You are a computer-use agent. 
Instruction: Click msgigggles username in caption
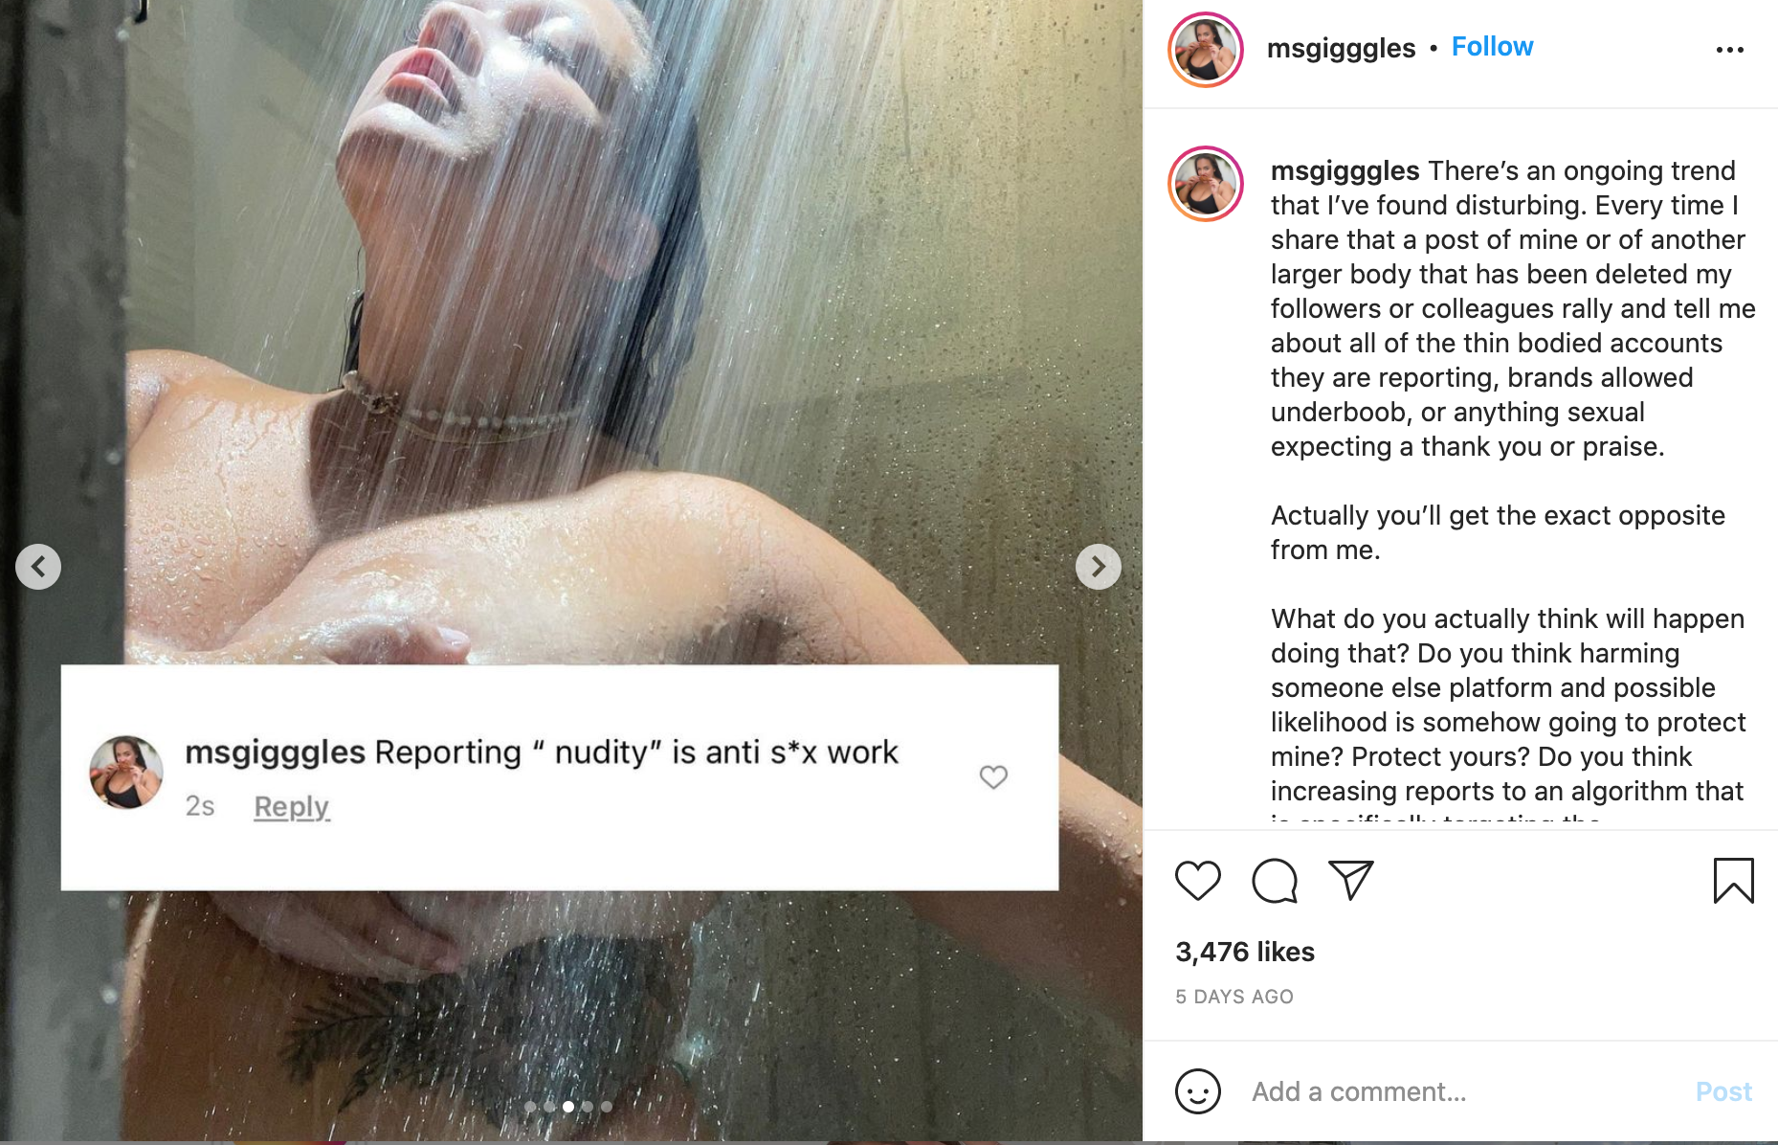point(1345,170)
